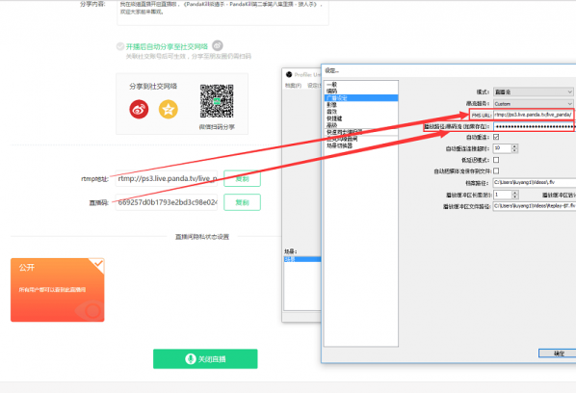This screenshot has width=576, height=393.
Task: Share to Weibo using red icon
Action: point(139,109)
